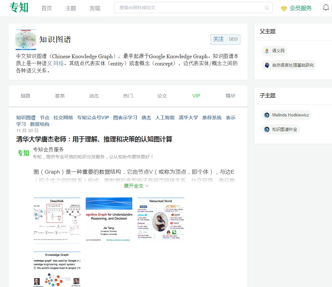This screenshot has width=332, height=287.
Task: Click the 子主题 section heading
Action: pos(267,96)
